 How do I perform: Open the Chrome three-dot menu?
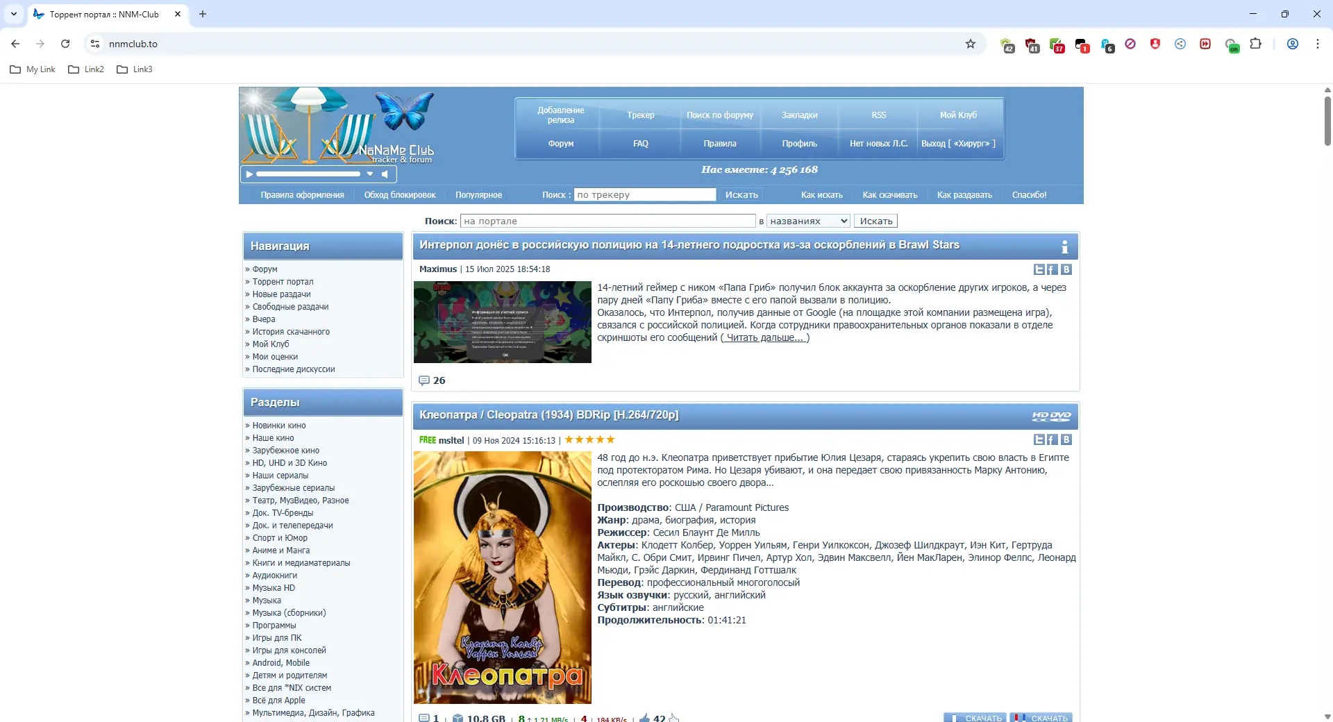(x=1318, y=44)
